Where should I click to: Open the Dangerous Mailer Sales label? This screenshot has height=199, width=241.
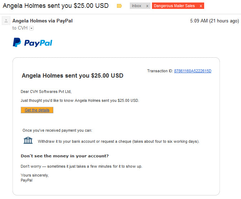pyautogui.click(x=174, y=6)
